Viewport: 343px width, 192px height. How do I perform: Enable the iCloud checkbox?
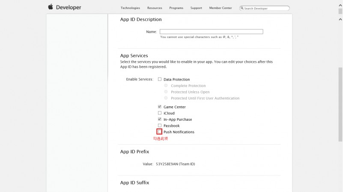coord(160,113)
